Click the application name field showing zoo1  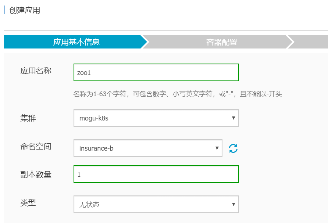click(x=156, y=72)
